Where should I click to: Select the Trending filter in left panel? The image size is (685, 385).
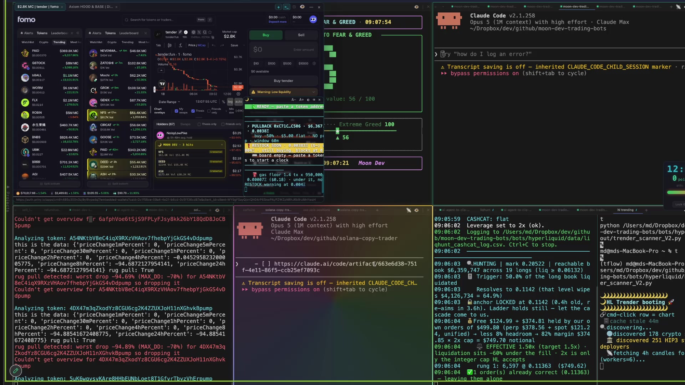click(59, 42)
